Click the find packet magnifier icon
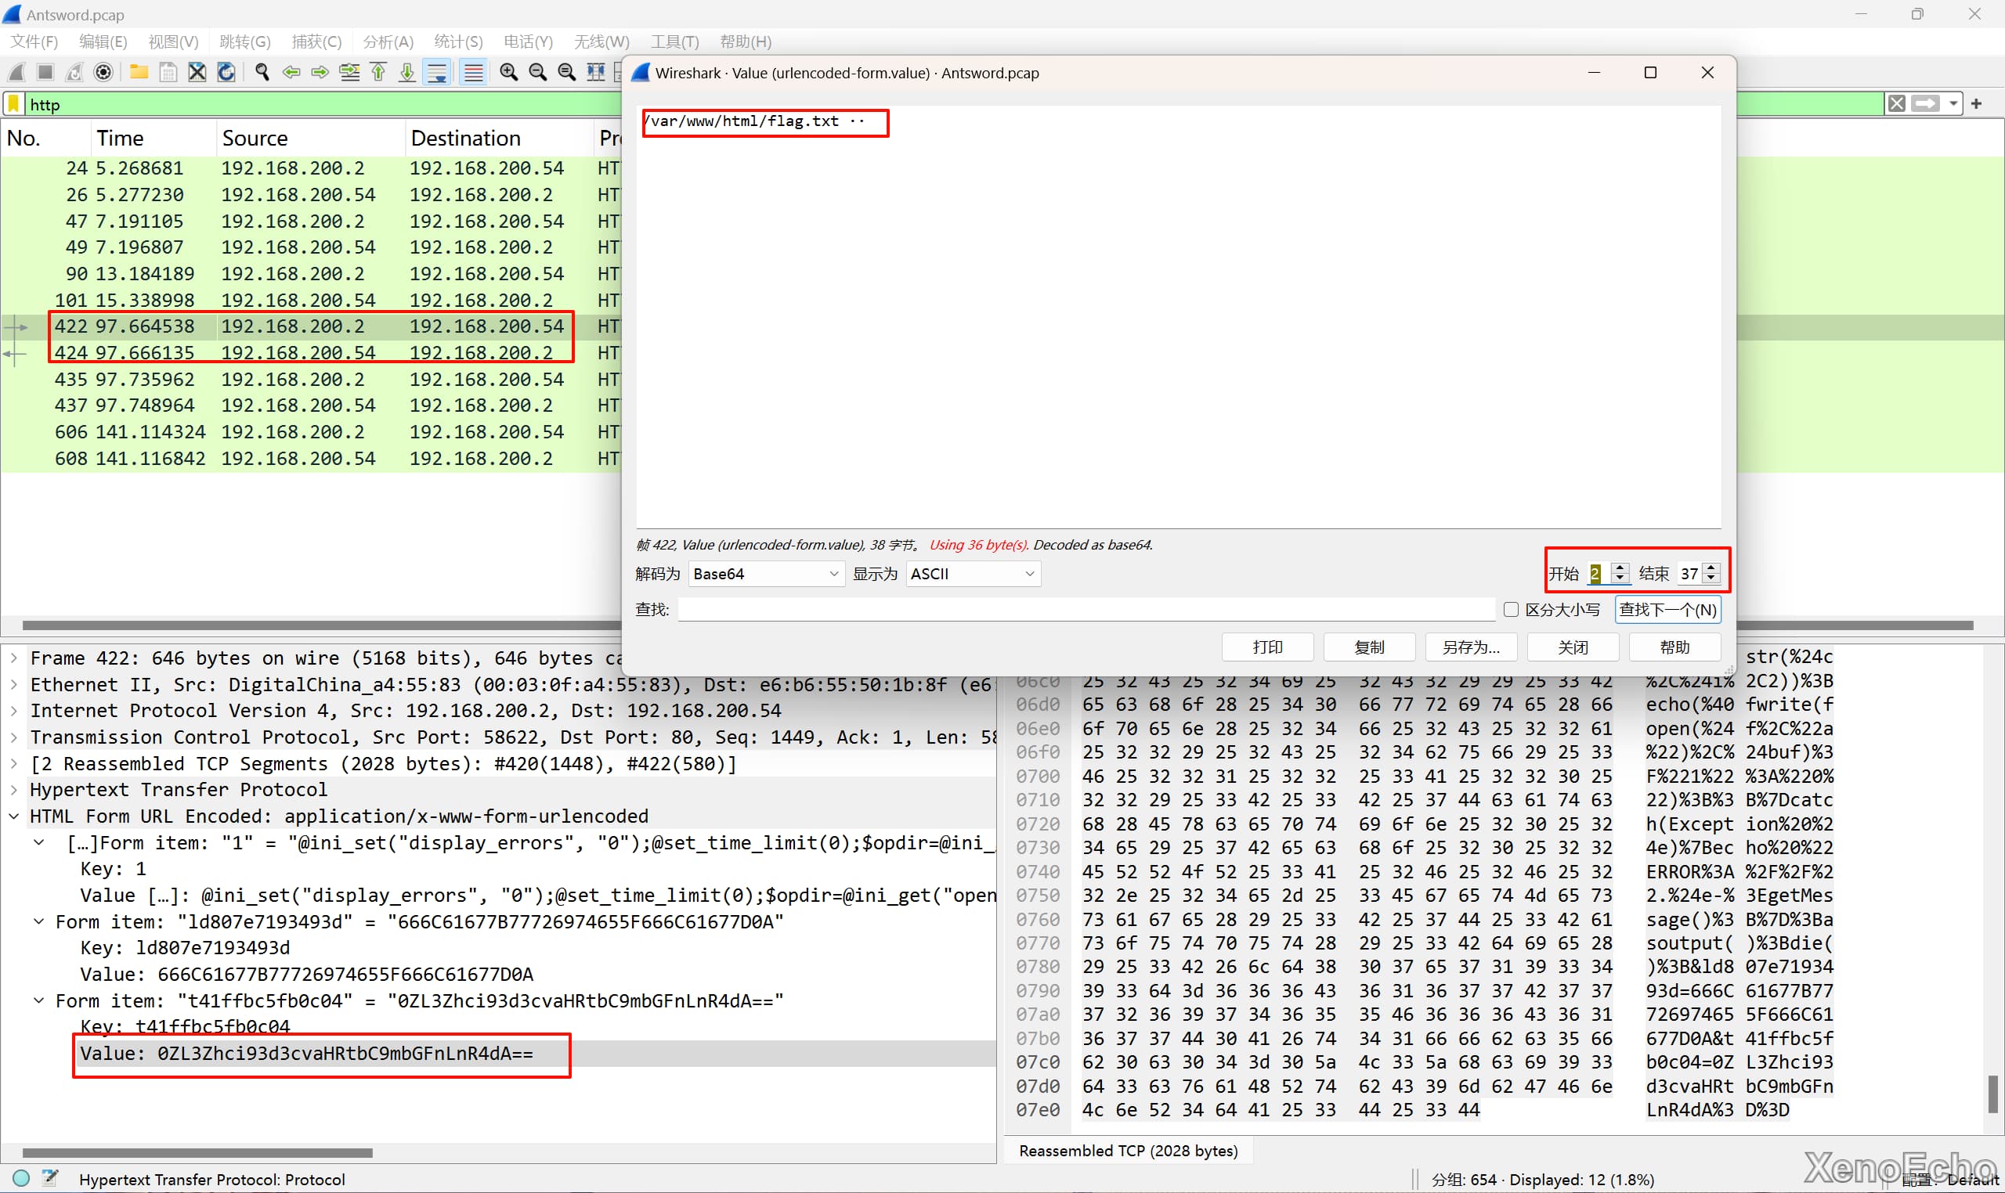 [262, 73]
